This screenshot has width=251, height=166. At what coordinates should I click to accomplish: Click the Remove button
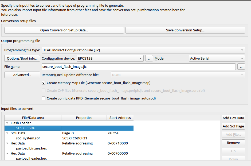tap(233, 143)
